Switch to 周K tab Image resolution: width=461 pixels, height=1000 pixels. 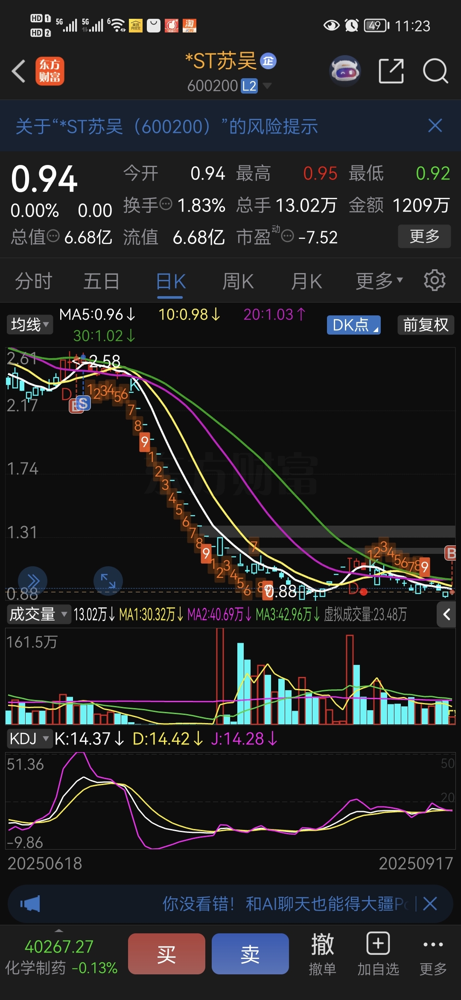pos(238,281)
